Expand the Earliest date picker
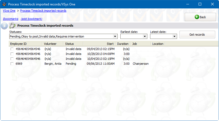219x121 pixels. pyautogui.click(x=145, y=36)
